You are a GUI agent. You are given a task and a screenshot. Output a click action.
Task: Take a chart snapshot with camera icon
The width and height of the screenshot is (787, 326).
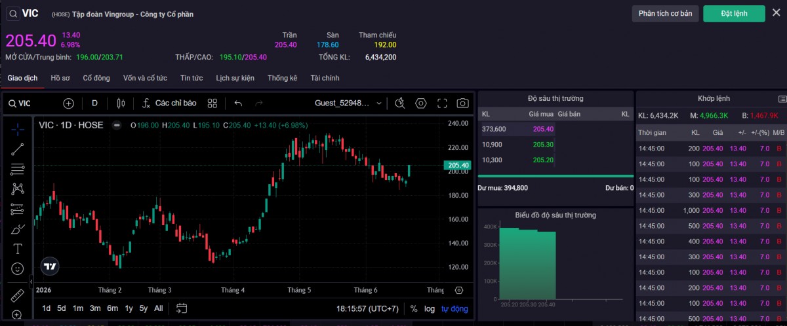pyautogui.click(x=463, y=103)
